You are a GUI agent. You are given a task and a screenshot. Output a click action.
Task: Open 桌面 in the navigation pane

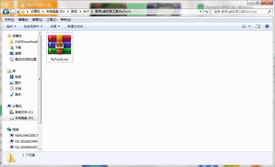pyautogui.click(x=16, y=54)
